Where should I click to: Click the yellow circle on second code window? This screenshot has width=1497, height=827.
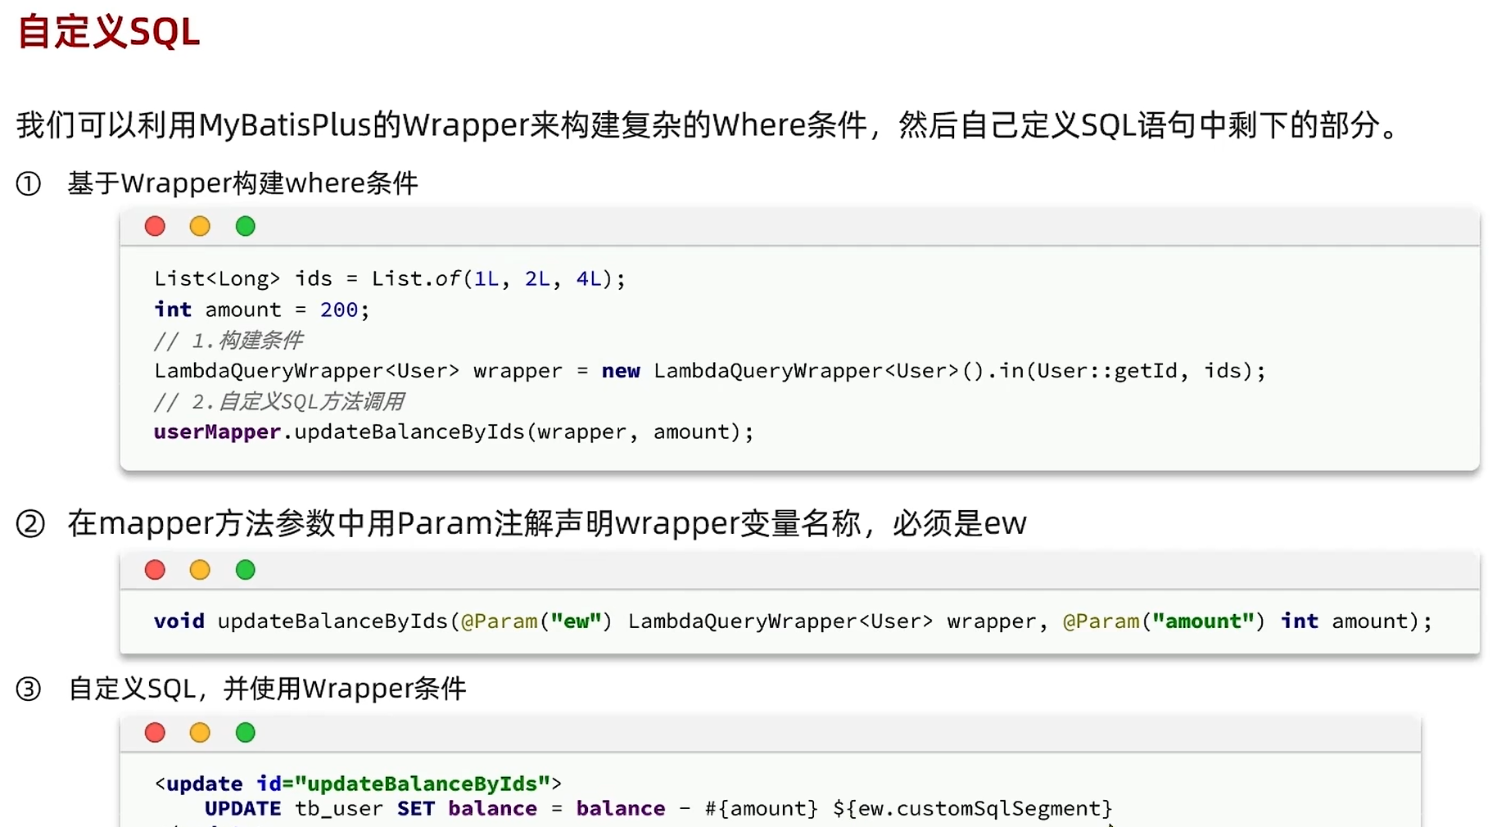[200, 570]
